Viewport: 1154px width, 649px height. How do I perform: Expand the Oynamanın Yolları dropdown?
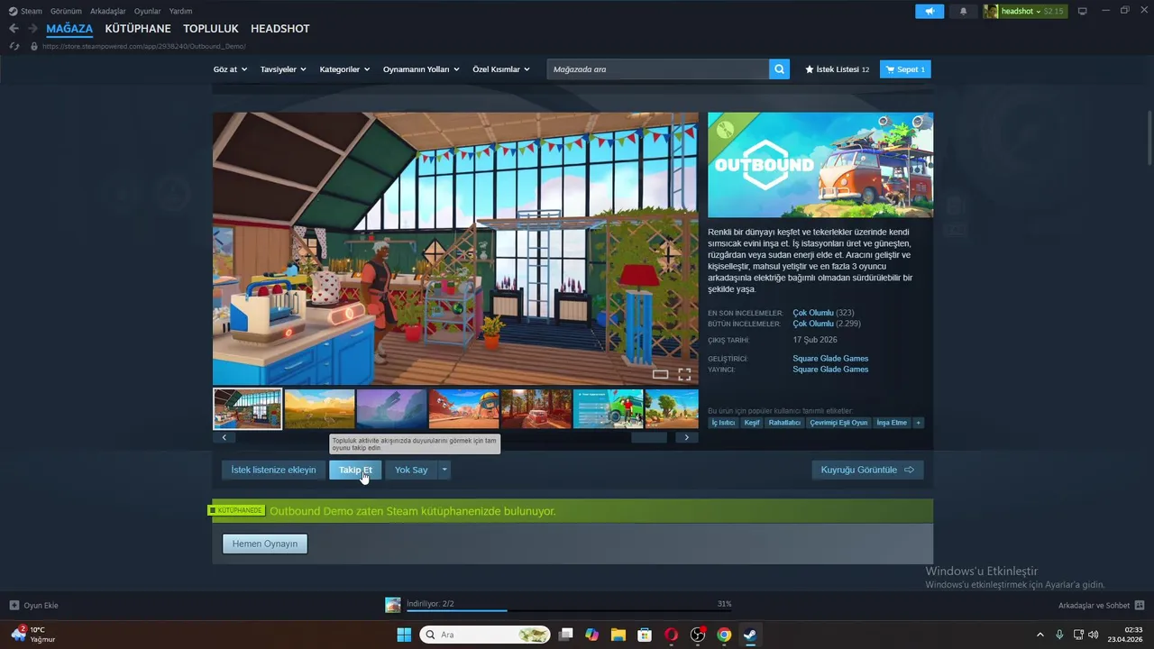[421, 69]
